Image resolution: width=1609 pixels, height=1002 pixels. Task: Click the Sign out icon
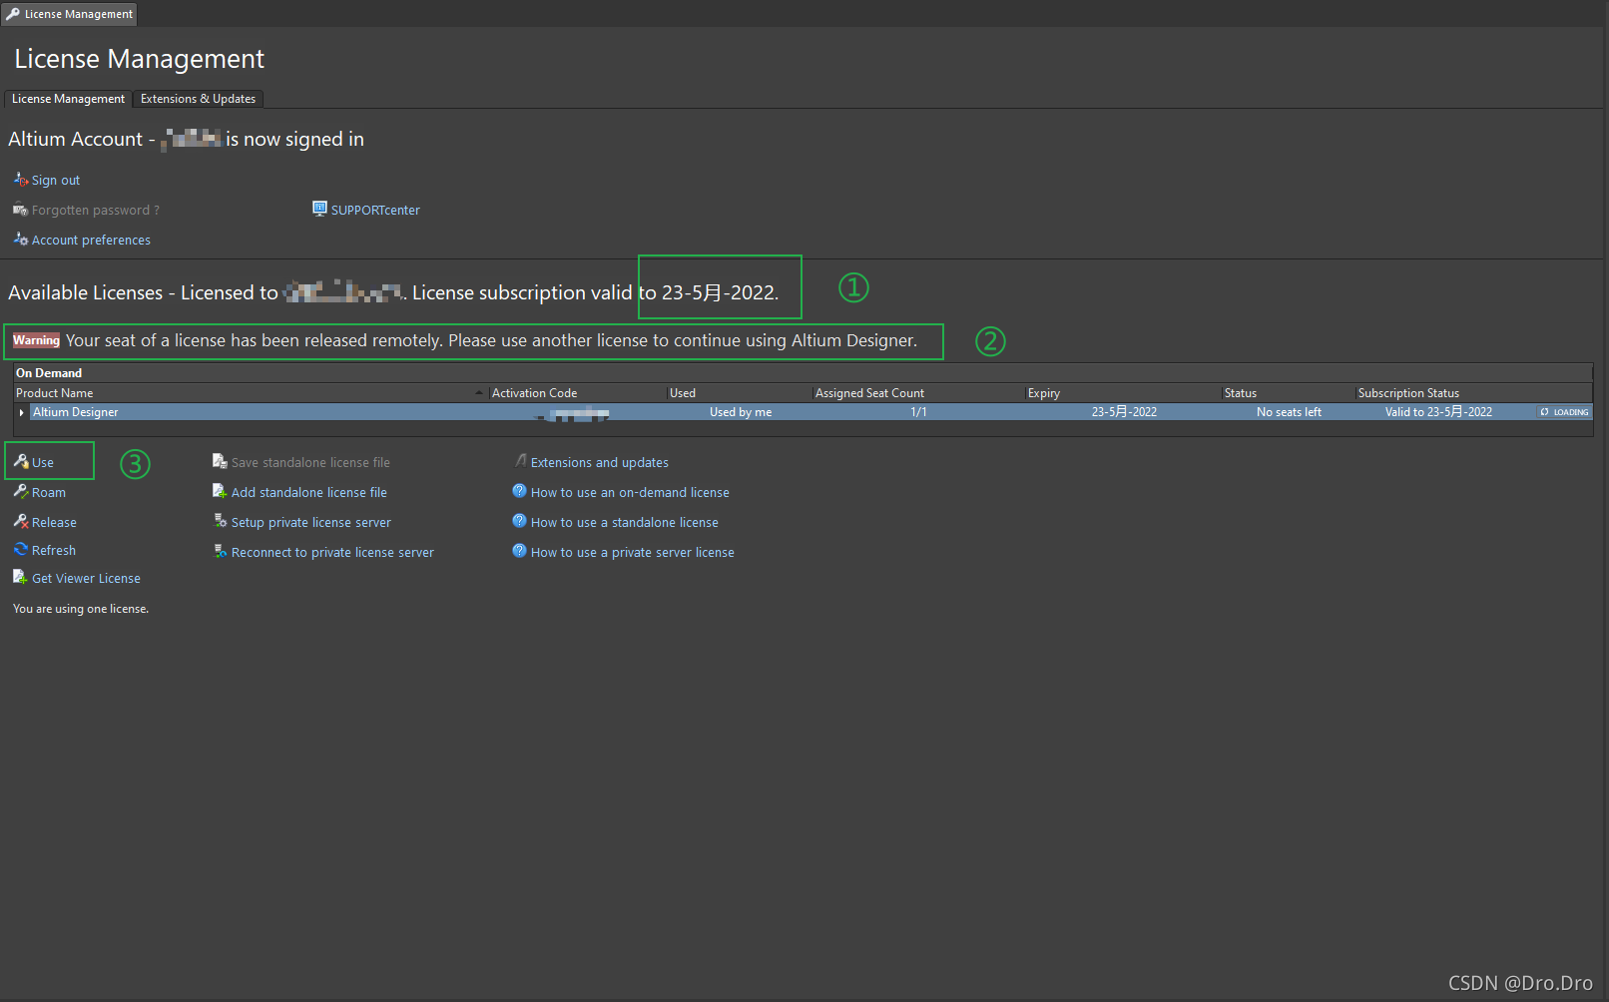pos(21,179)
